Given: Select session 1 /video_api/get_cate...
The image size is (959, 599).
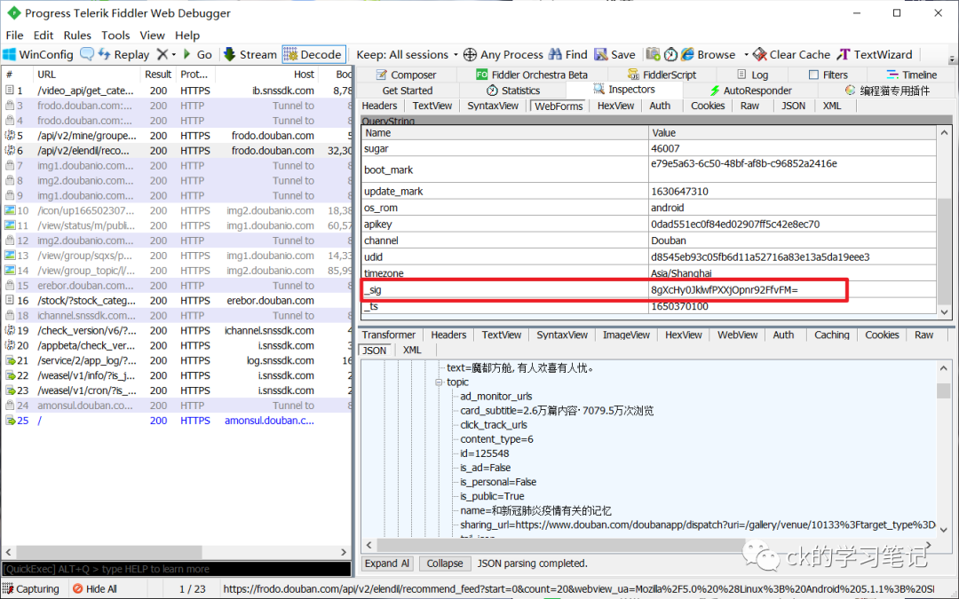Looking at the screenshot, I should click(177, 91).
